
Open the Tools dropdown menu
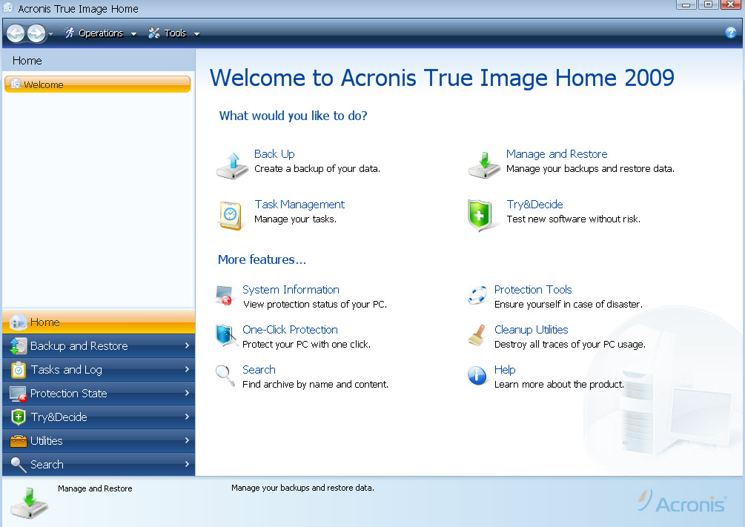tap(174, 33)
